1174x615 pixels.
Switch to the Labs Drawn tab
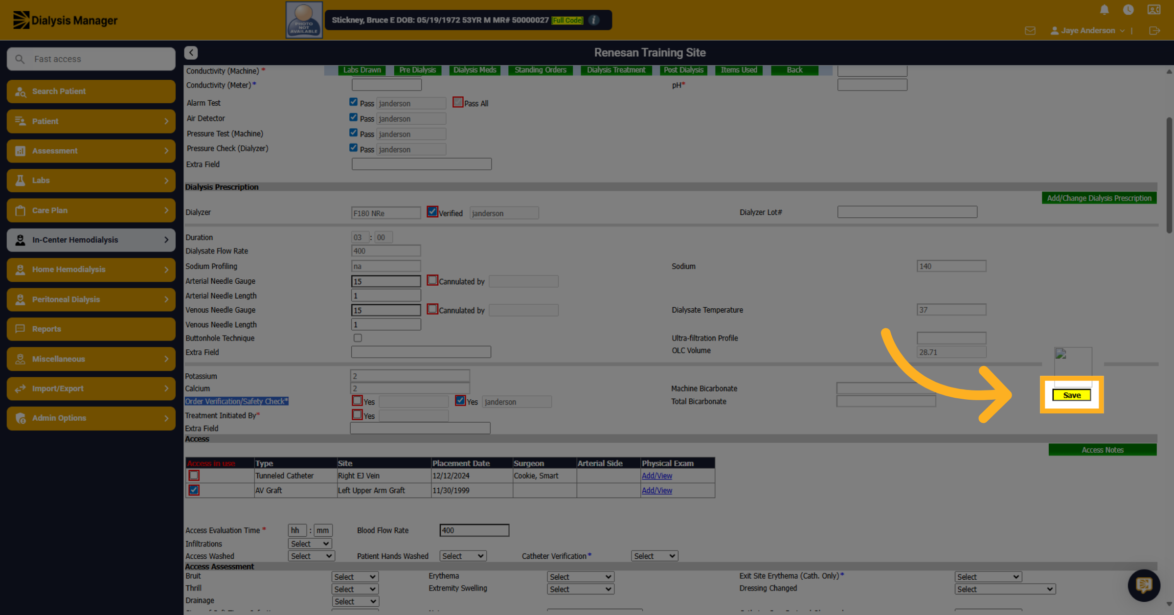(362, 70)
